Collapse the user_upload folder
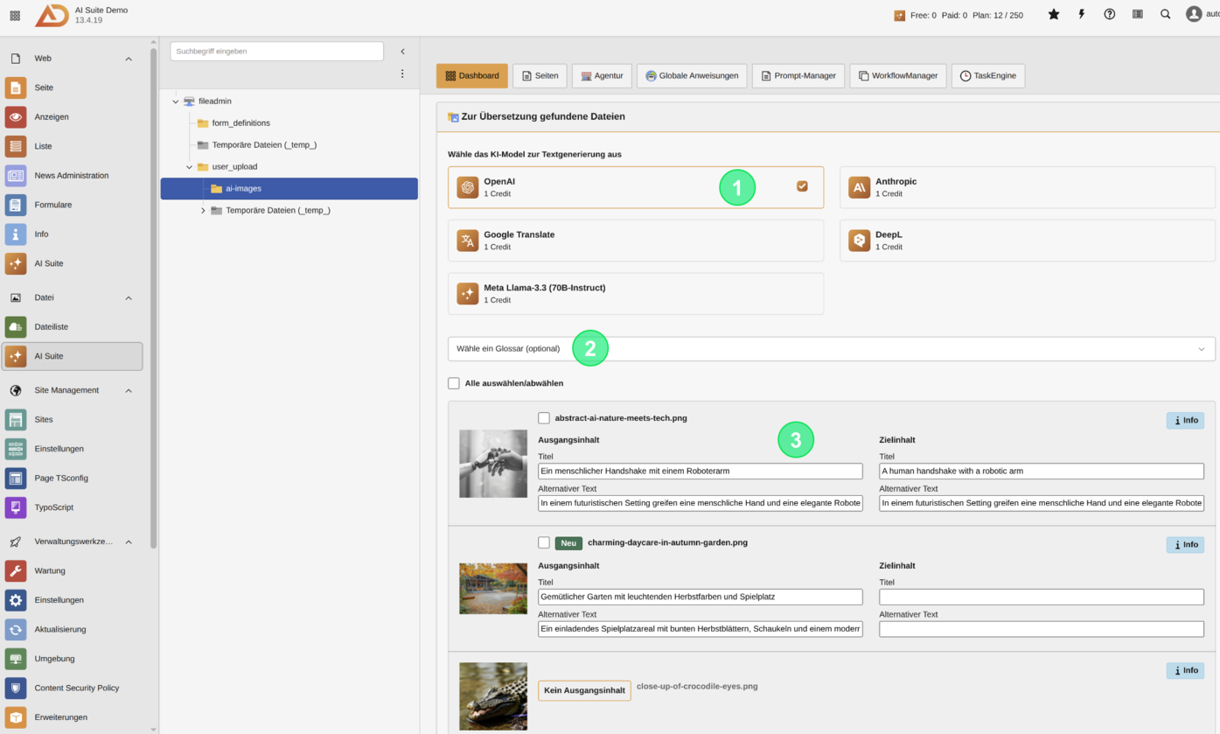 [190, 167]
